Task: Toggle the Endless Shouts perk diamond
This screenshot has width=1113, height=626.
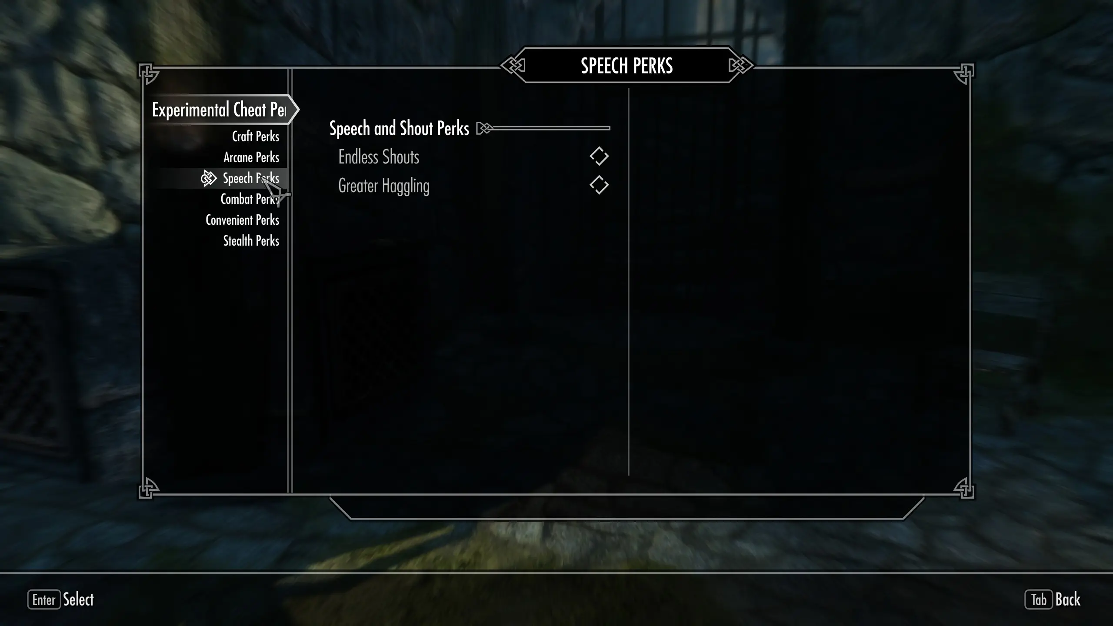Action: coord(599,156)
